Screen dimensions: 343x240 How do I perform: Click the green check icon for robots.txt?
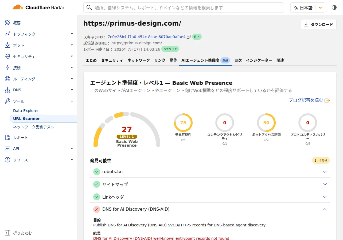[97, 172]
